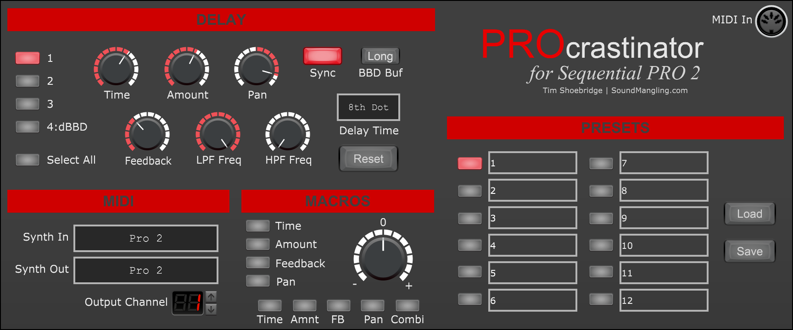Click the Output Channel number display
This screenshot has width=793, height=330.
[188, 303]
